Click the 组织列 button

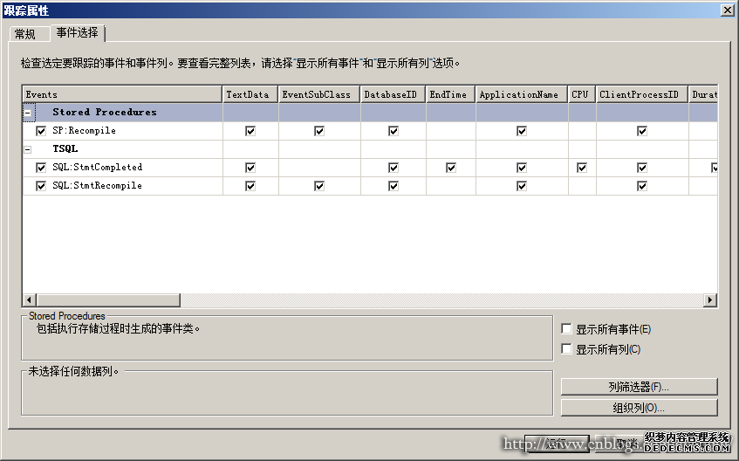click(639, 408)
